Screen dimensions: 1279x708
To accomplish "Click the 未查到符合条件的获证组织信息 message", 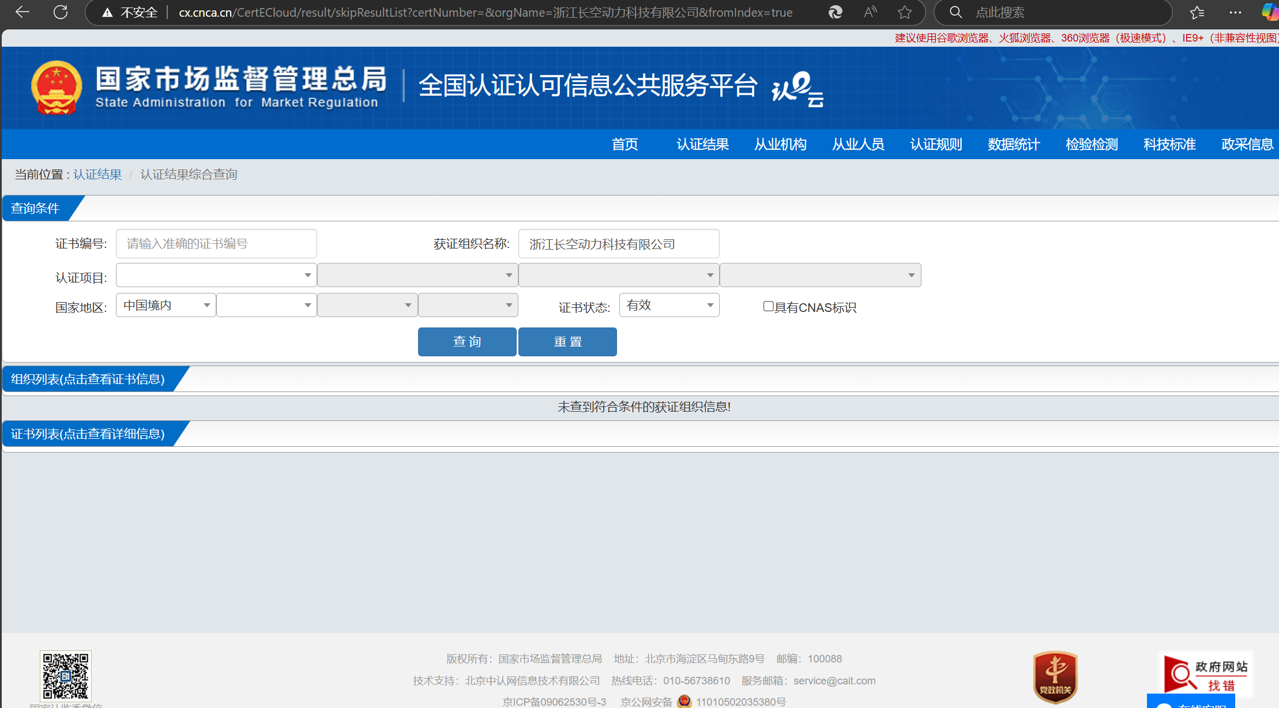I will tap(644, 406).
